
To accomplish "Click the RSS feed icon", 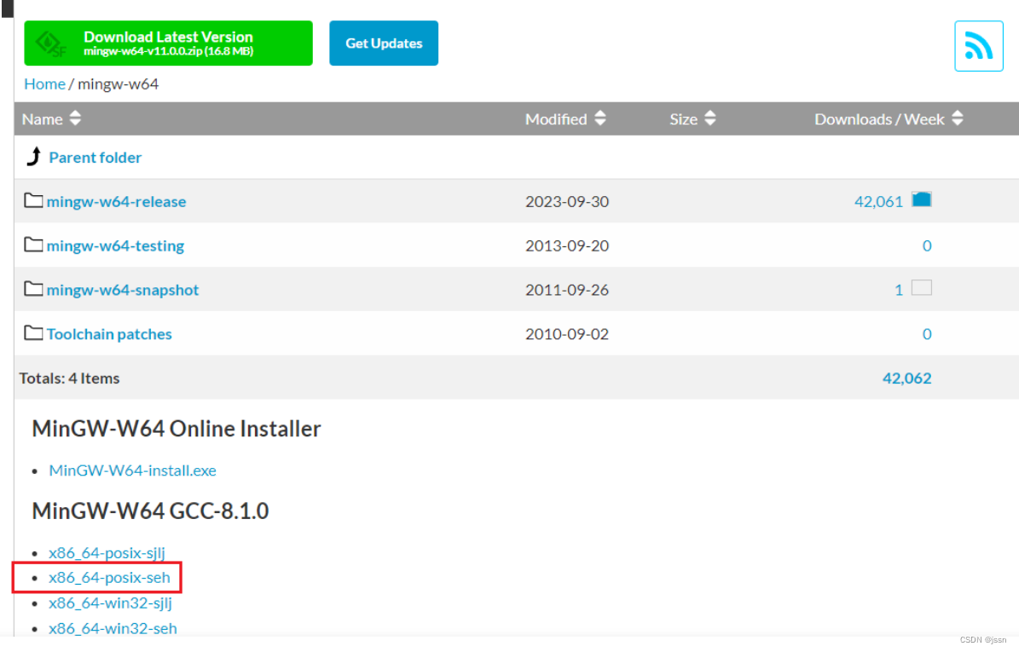I will coord(978,46).
